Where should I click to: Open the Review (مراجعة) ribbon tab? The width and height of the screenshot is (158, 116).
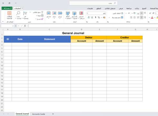[x=131, y=8]
